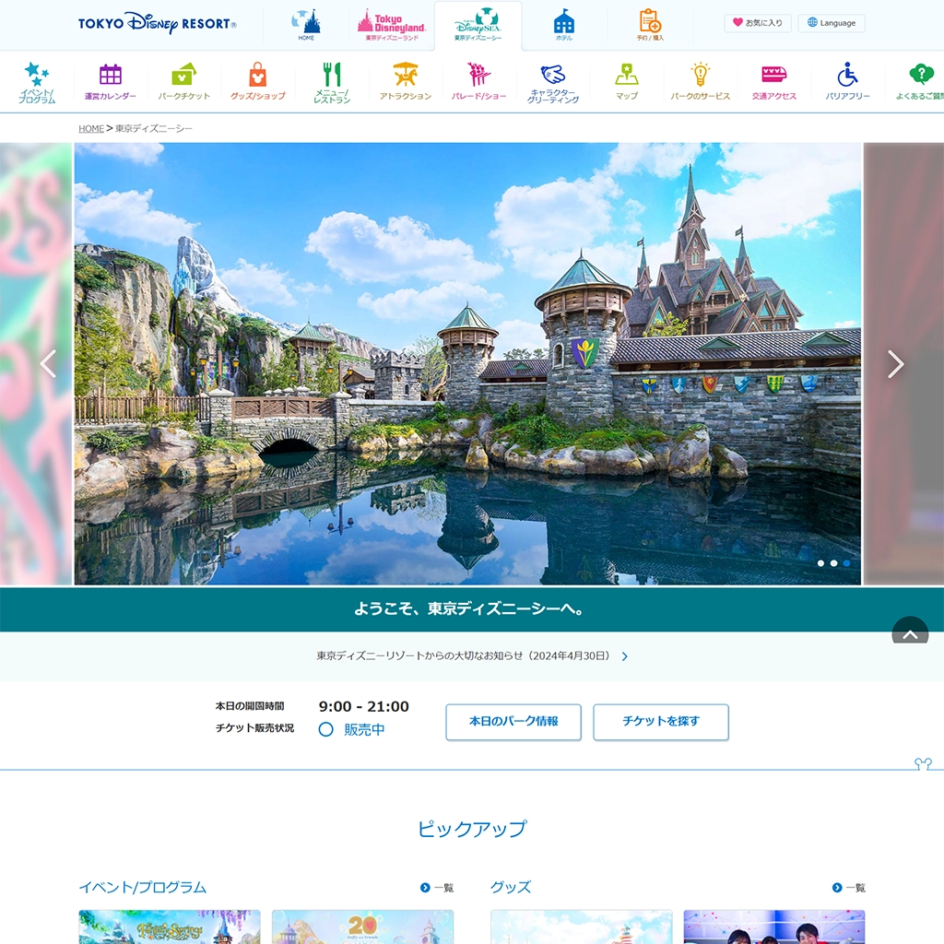Screen dimensions: 944x944
Task: Open the アトラクション carousel icon
Action: click(x=406, y=82)
